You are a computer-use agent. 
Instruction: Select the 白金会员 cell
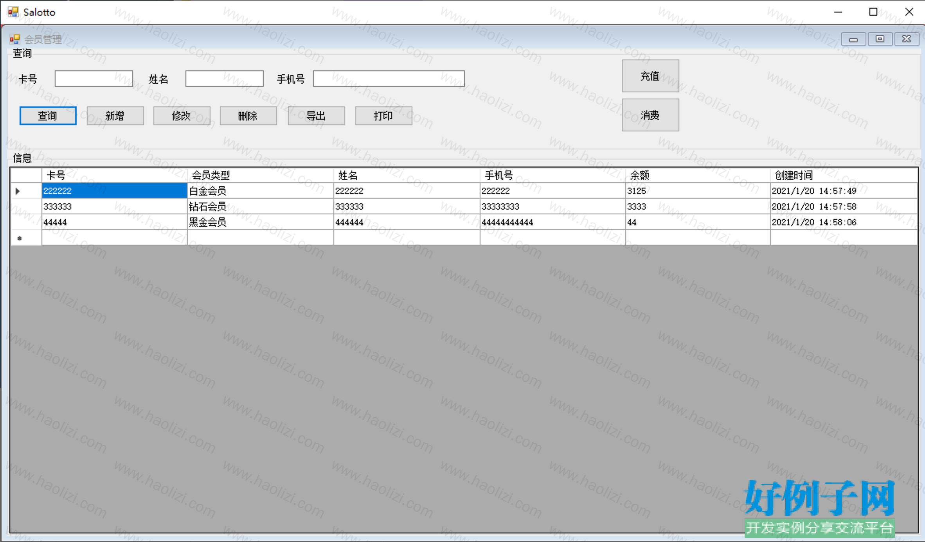261,191
